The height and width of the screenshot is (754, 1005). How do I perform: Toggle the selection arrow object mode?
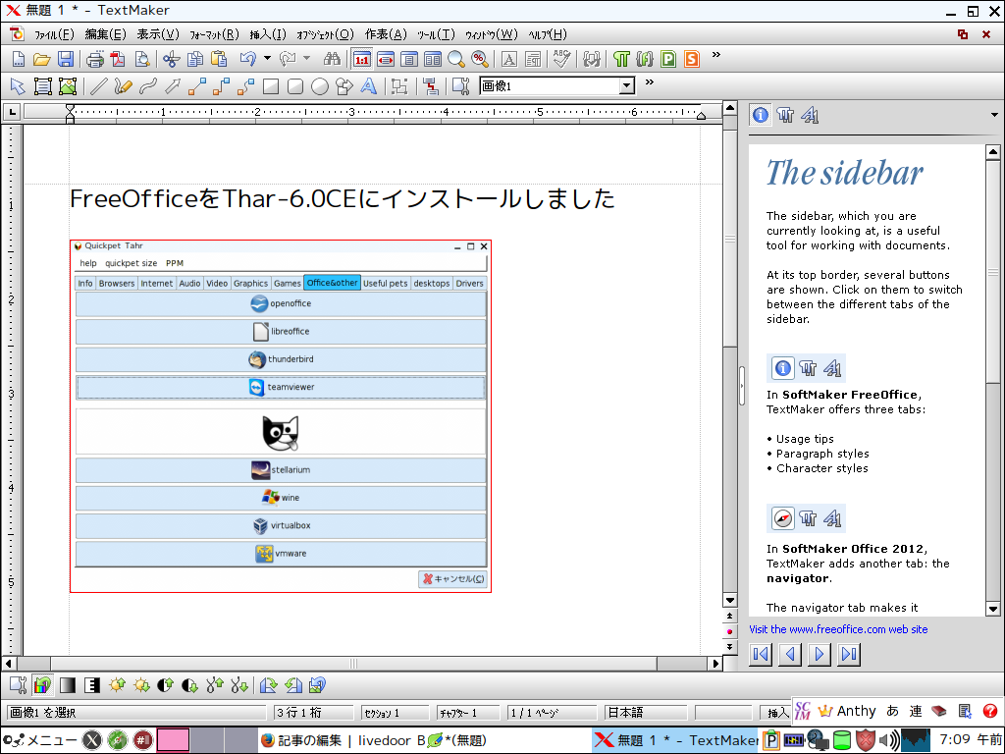coord(18,86)
